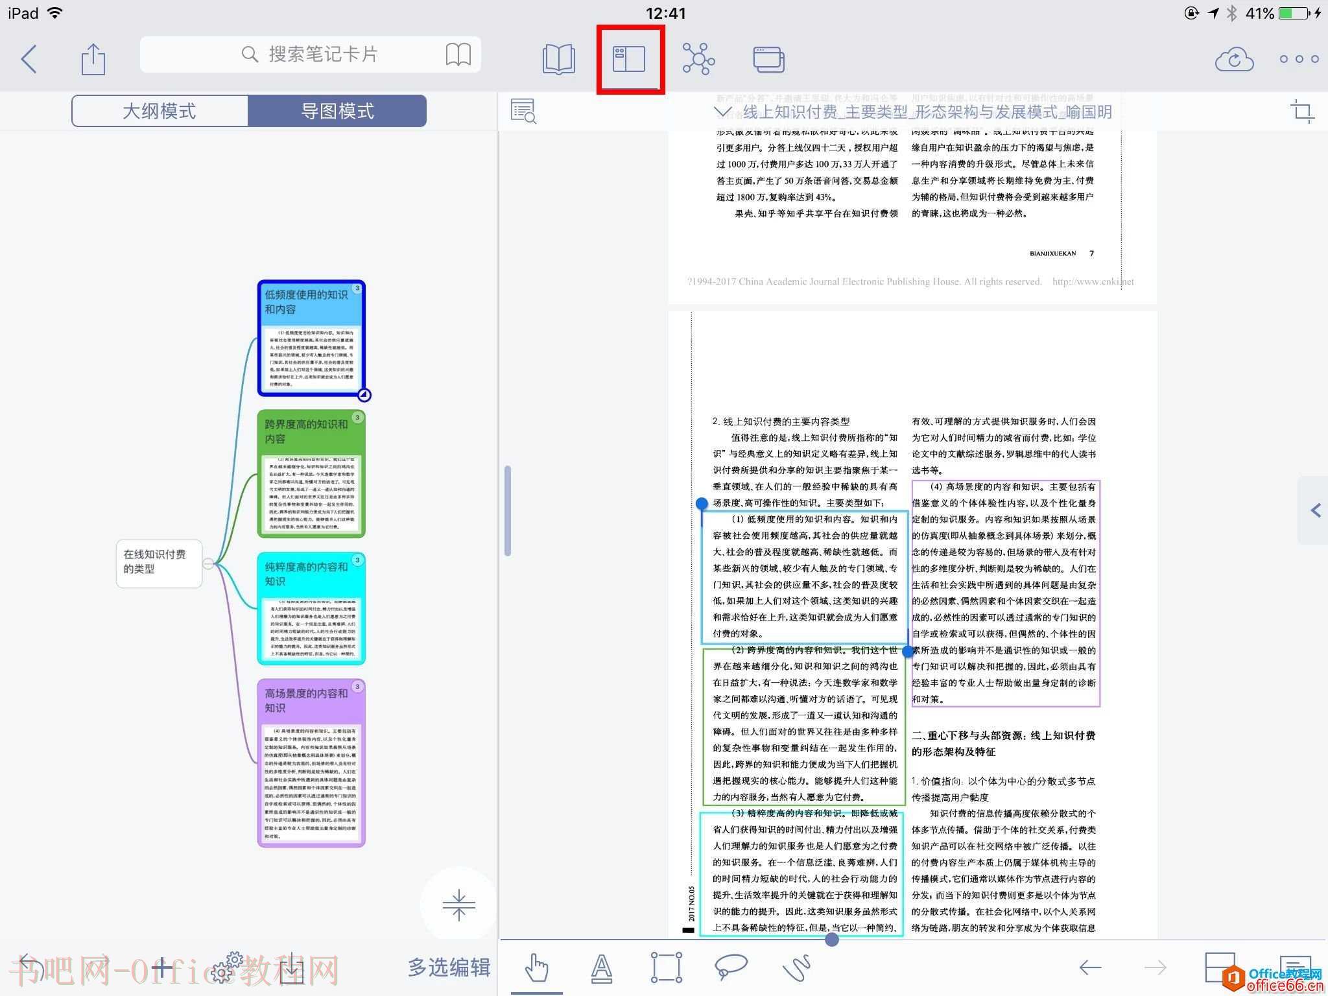Image resolution: width=1328 pixels, height=996 pixels.
Task: Tap the book icon inside the search bar
Action: 458,54
